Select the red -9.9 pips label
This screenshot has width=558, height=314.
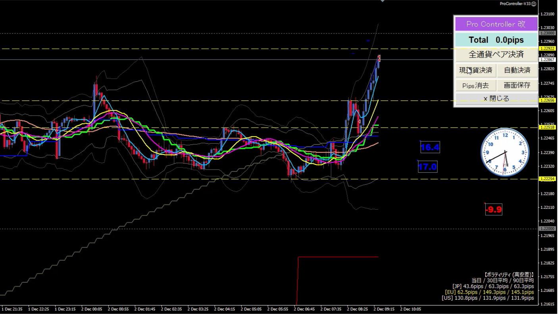coord(494,210)
